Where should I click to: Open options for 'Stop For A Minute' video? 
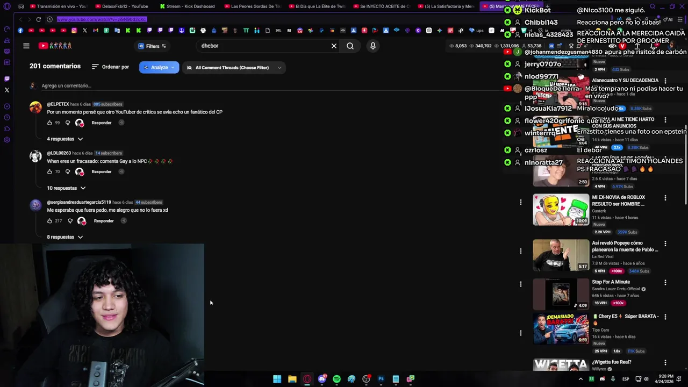tap(665, 282)
